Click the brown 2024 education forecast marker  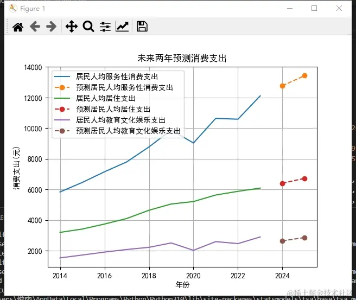point(282,241)
